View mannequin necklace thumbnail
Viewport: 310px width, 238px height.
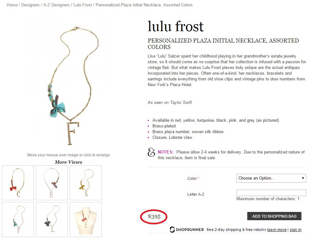click(86, 220)
